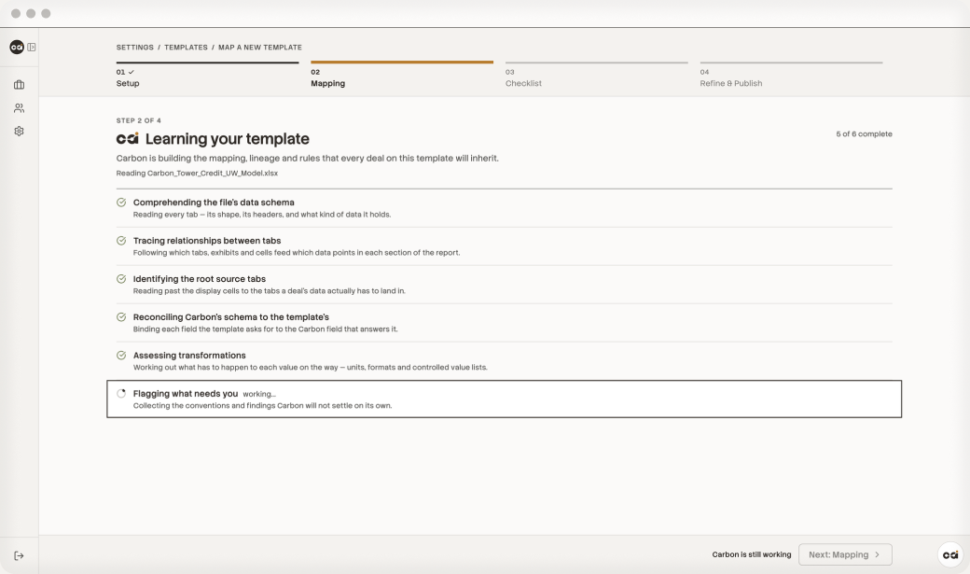970x574 pixels.
Task: Click the logout icon at sidebar bottom
Action: tap(20, 555)
